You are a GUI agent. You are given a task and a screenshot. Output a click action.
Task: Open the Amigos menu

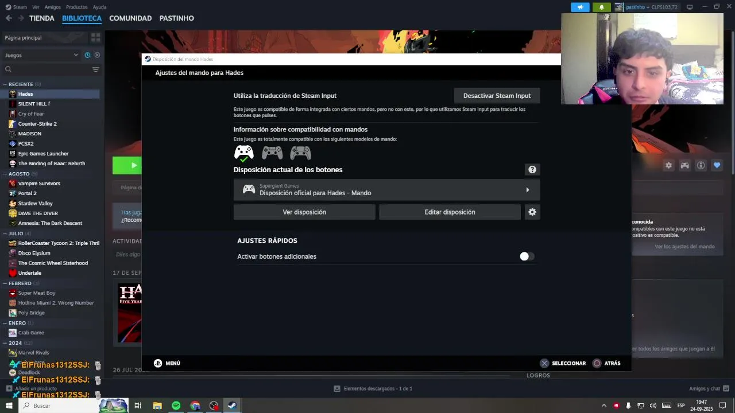coord(53,7)
